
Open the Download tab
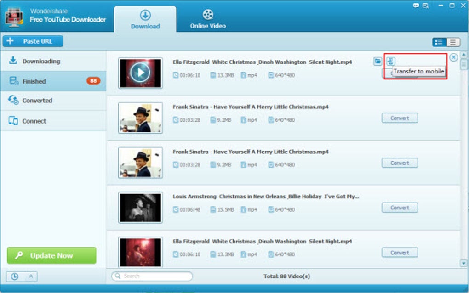[x=145, y=19]
